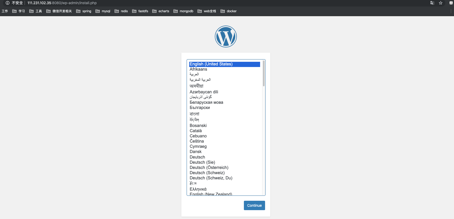
Task: Select the Moroccan Arabic العربية المغربية option
Action: (x=225, y=80)
